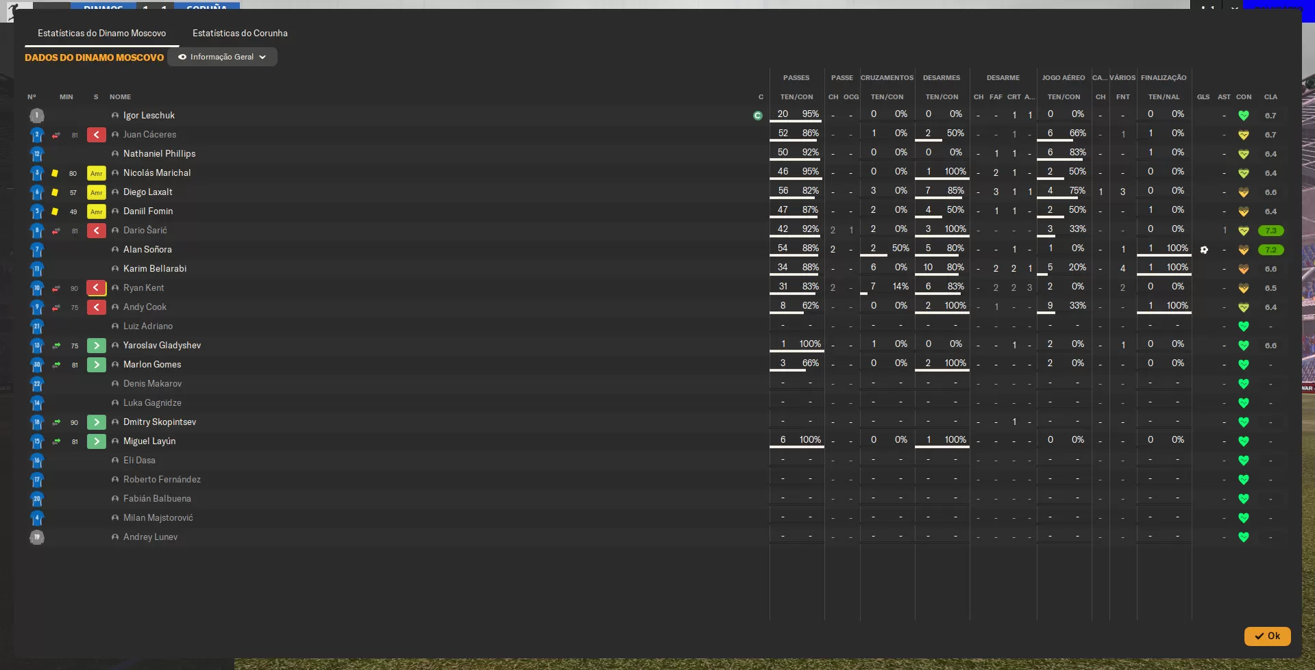Click Miguel Layún substituted-on green arrow icon

(x=97, y=441)
